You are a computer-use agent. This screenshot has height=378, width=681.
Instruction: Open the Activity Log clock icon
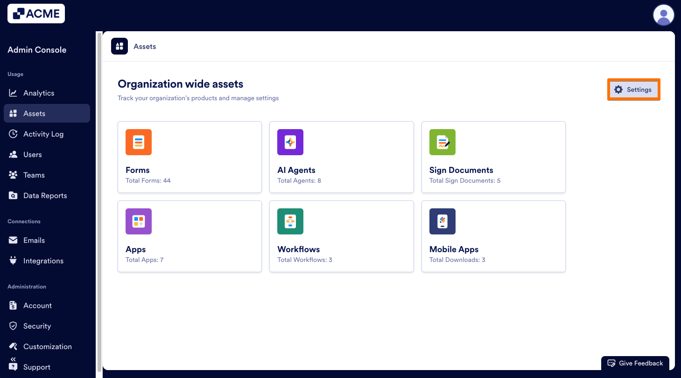tap(14, 134)
